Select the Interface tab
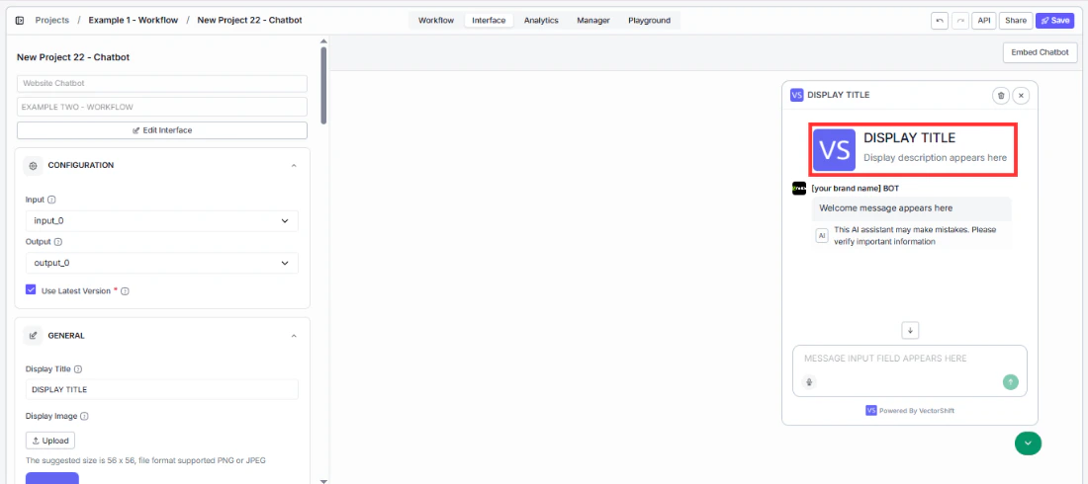The image size is (1088, 484). [489, 21]
